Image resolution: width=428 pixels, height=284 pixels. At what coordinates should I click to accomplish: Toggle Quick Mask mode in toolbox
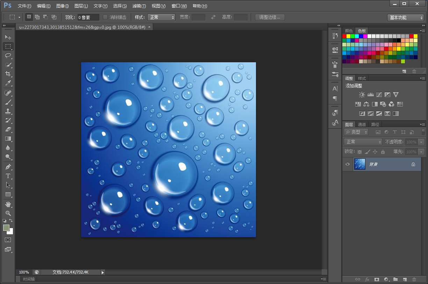tap(8, 240)
